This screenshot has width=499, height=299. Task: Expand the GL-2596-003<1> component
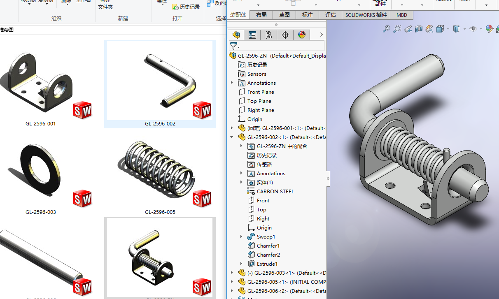pos(232,273)
